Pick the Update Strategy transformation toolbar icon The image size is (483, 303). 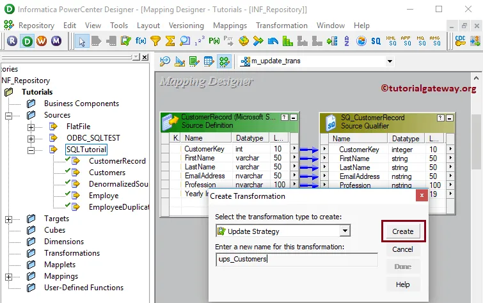(125, 41)
